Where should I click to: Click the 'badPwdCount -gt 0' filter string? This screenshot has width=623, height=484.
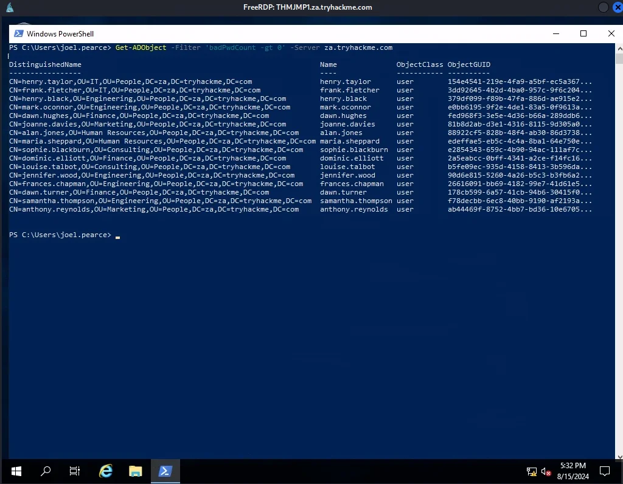246,47
